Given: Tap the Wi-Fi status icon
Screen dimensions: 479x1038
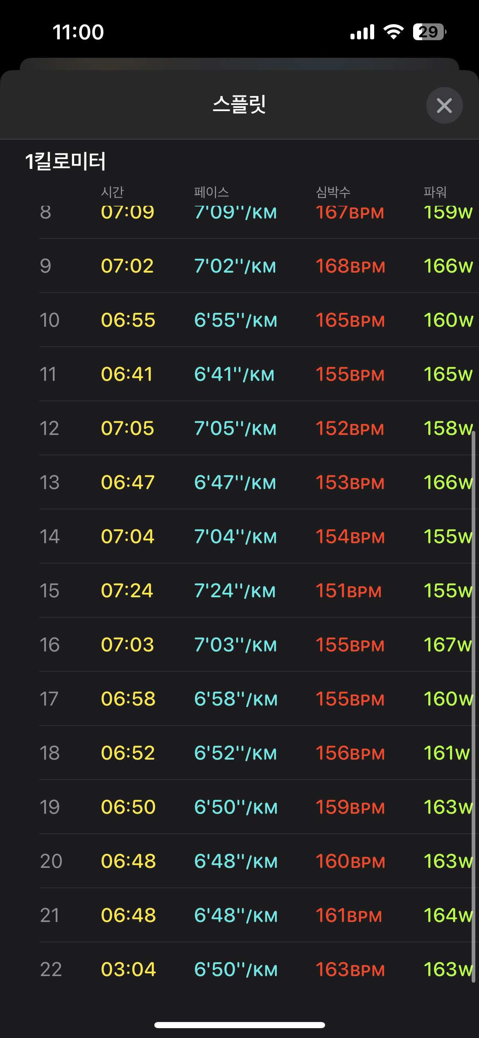Looking at the screenshot, I should point(393,32).
